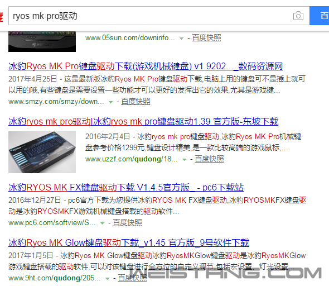Expand dropdown arrow next to www.05sun.com URL

181,39
